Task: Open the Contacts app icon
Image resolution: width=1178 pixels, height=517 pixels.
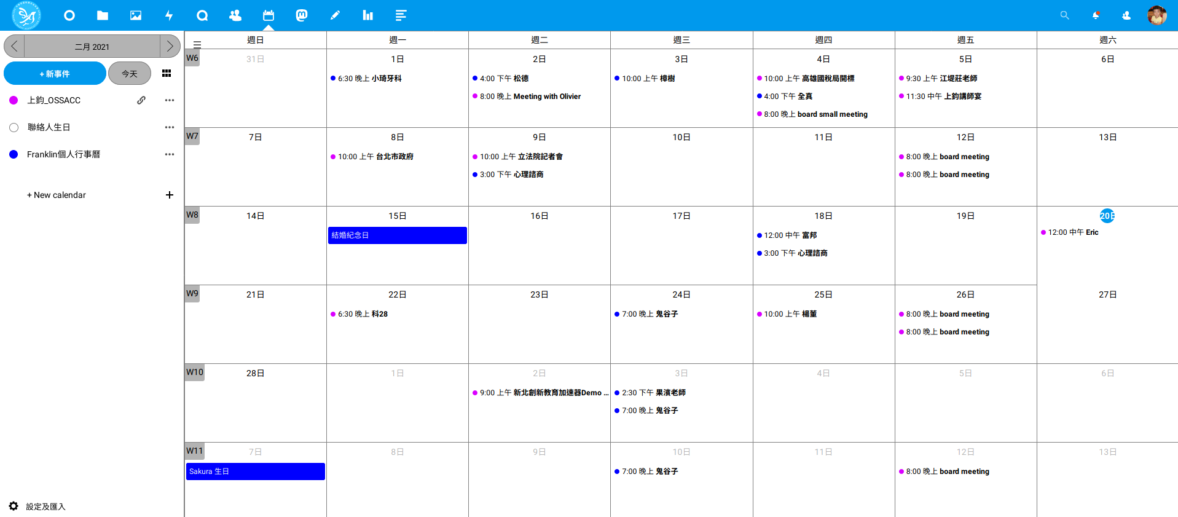Action: [x=235, y=15]
